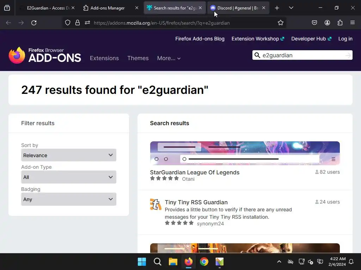Close the Search results tab
The height and width of the screenshot is (270, 361).
pos(200,8)
